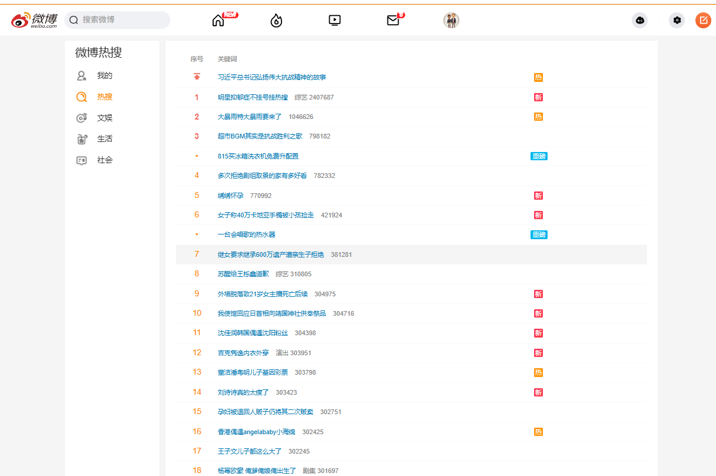This screenshot has height=476, width=716.
Task: Click the search magnifier icon
Action: 74,20
